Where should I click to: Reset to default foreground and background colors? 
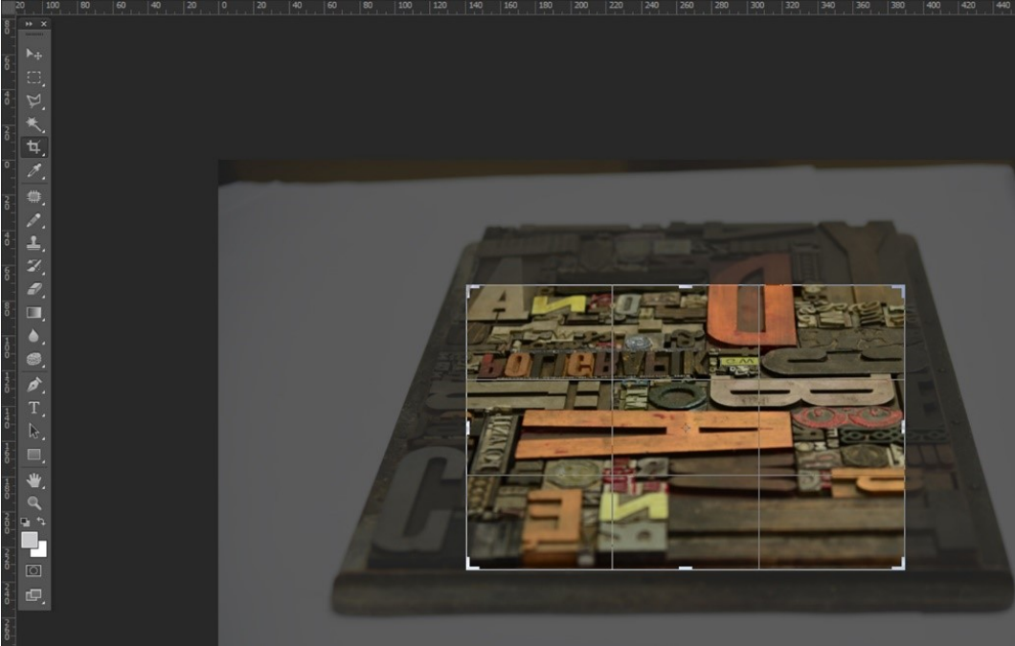point(26,522)
